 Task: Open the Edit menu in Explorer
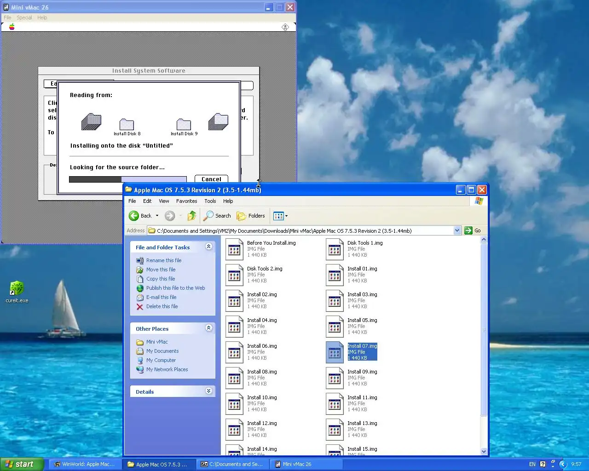[x=147, y=201]
